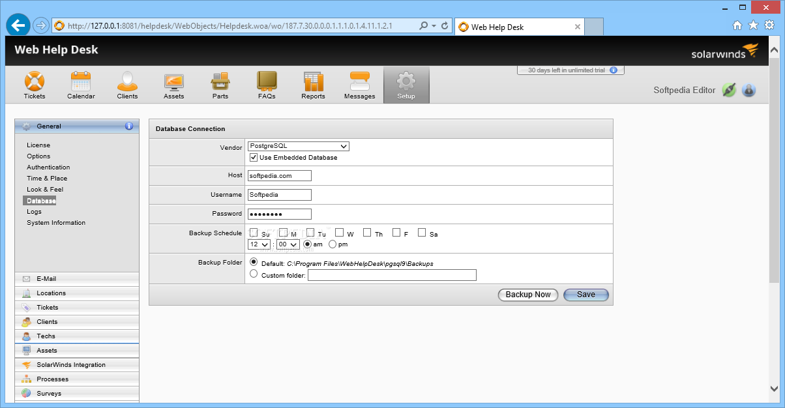Click the Locations building sidebar icon
785x408 pixels.
27,293
